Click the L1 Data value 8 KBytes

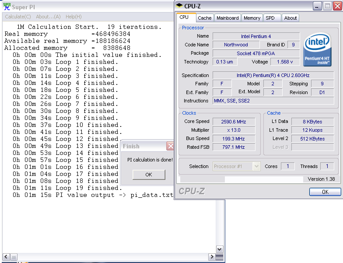tap(312, 122)
